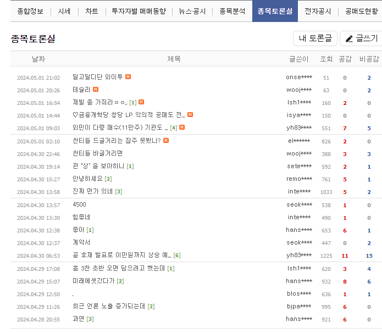Click view count 1225
The width and height of the screenshot is (382, 333).
326,256
